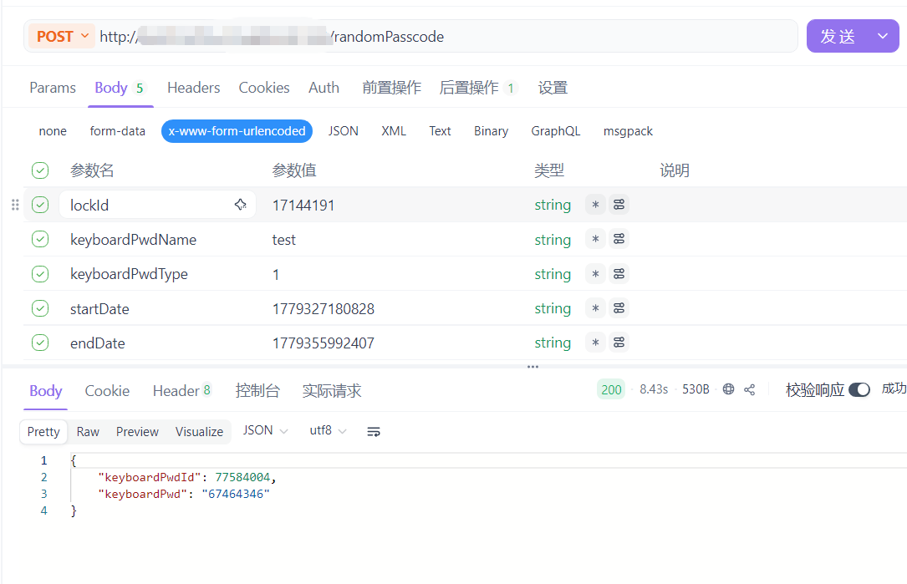Open advanced settings icon in keyboardPwdType row

point(619,273)
